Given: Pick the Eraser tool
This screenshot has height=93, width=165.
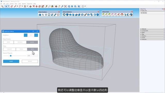Looking at the screenshot, I should point(12,6).
